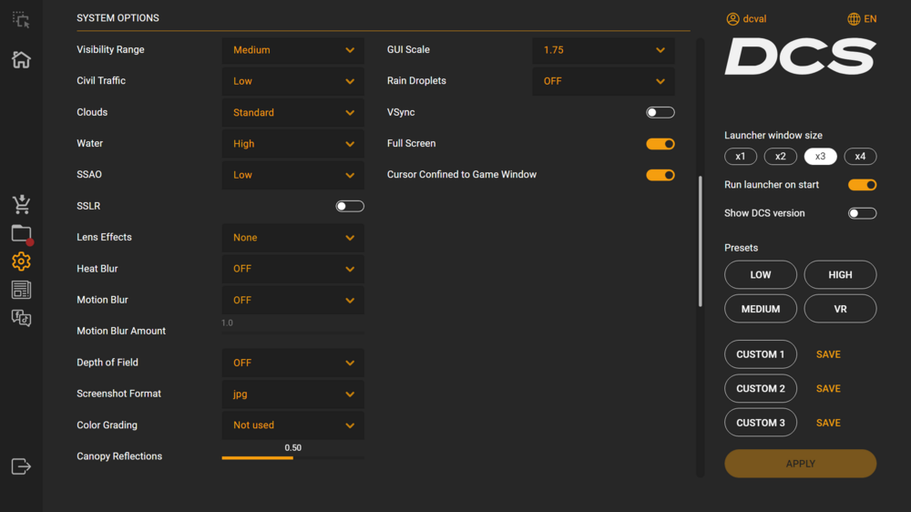Open the GUI Scale dropdown
The width and height of the screenshot is (911, 512).
pyautogui.click(x=603, y=50)
